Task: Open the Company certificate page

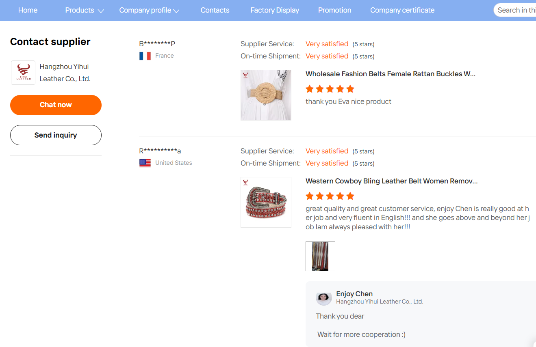Action: (402, 10)
